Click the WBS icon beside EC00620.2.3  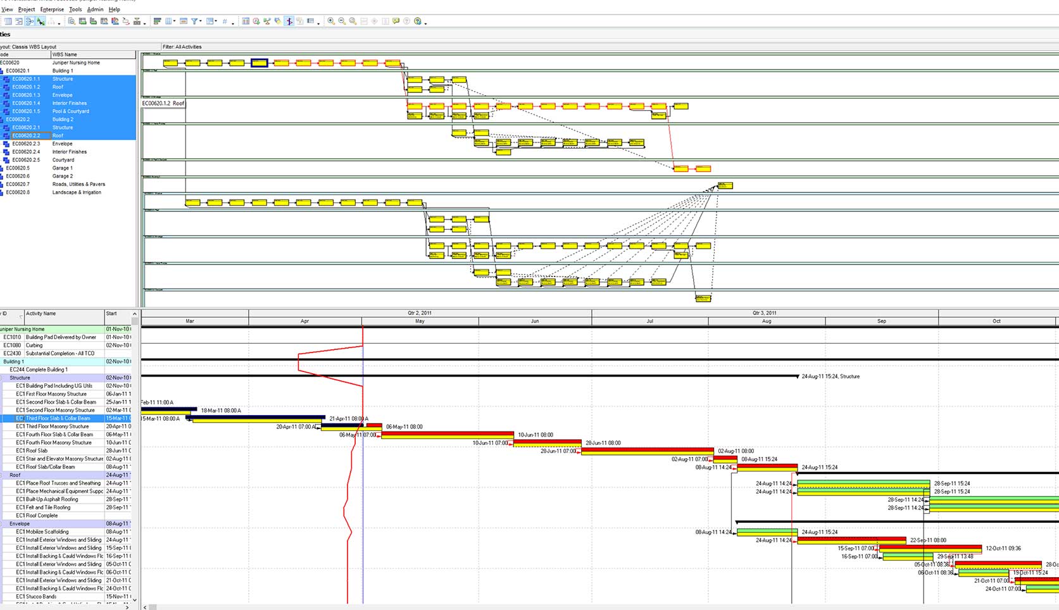coord(6,144)
